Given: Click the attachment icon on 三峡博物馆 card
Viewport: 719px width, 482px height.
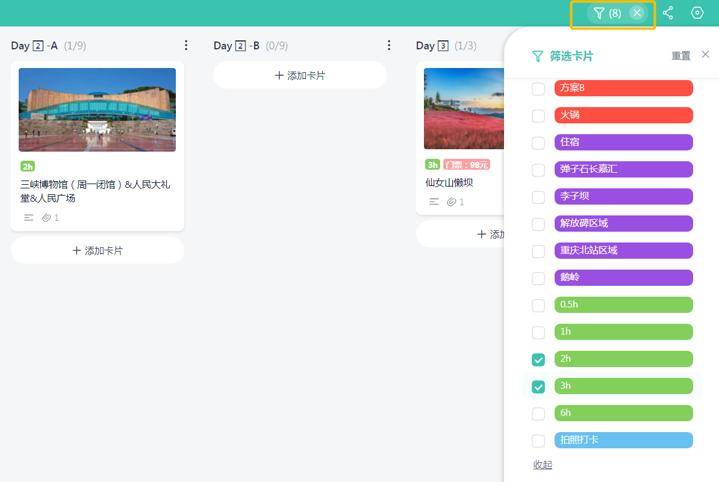Looking at the screenshot, I should [46, 218].
